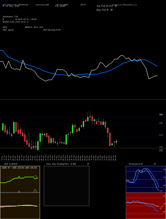The width and height of the screenshot is (166, 219).
Task: Click the 'ADX & MACD' panel title
Action: pyautogui.click(x=11, y=164)
